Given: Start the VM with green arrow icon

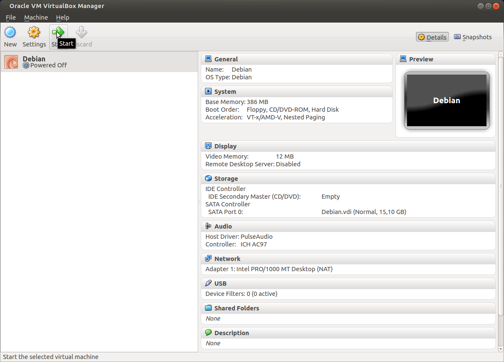Looking at the screenshot, I should (58, 32).
